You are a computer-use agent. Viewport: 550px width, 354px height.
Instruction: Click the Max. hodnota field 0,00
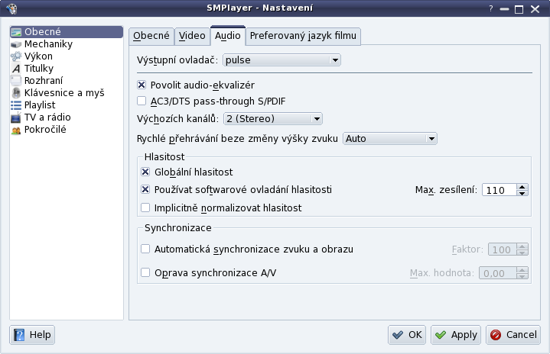click(x=498, y=273)
